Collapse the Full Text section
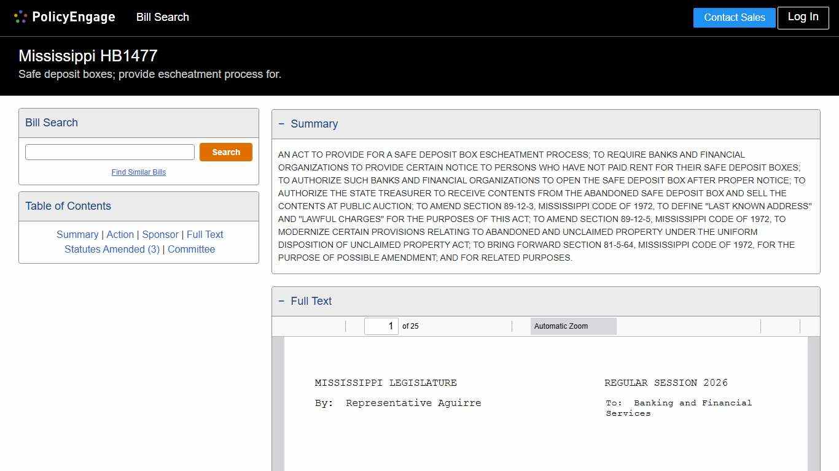Screen dimensions: 839x471 pyautogui.click(x=282, y=301)
